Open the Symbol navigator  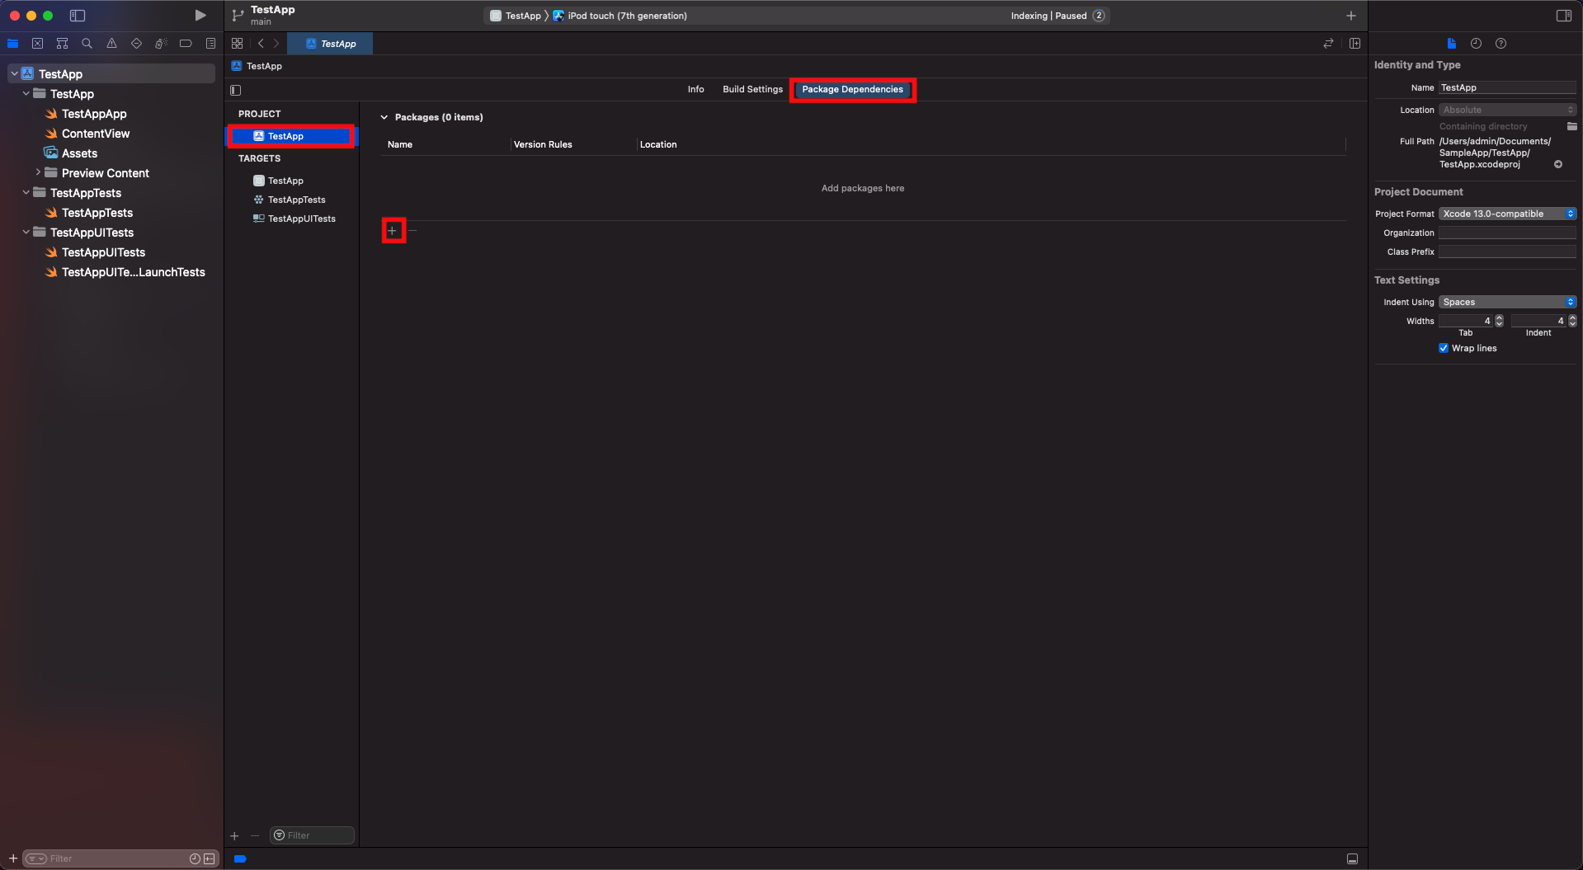pyautogui.click(x=62, y=44)
